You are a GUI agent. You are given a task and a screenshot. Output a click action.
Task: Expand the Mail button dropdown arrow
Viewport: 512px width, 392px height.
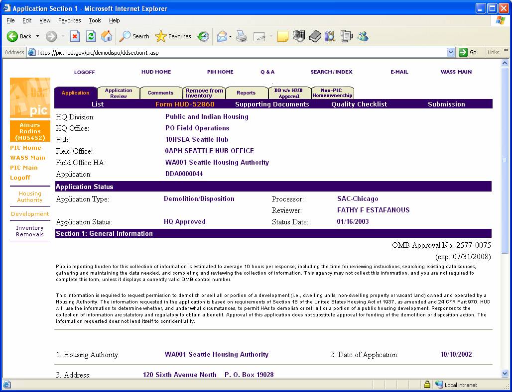pos(231,36)
